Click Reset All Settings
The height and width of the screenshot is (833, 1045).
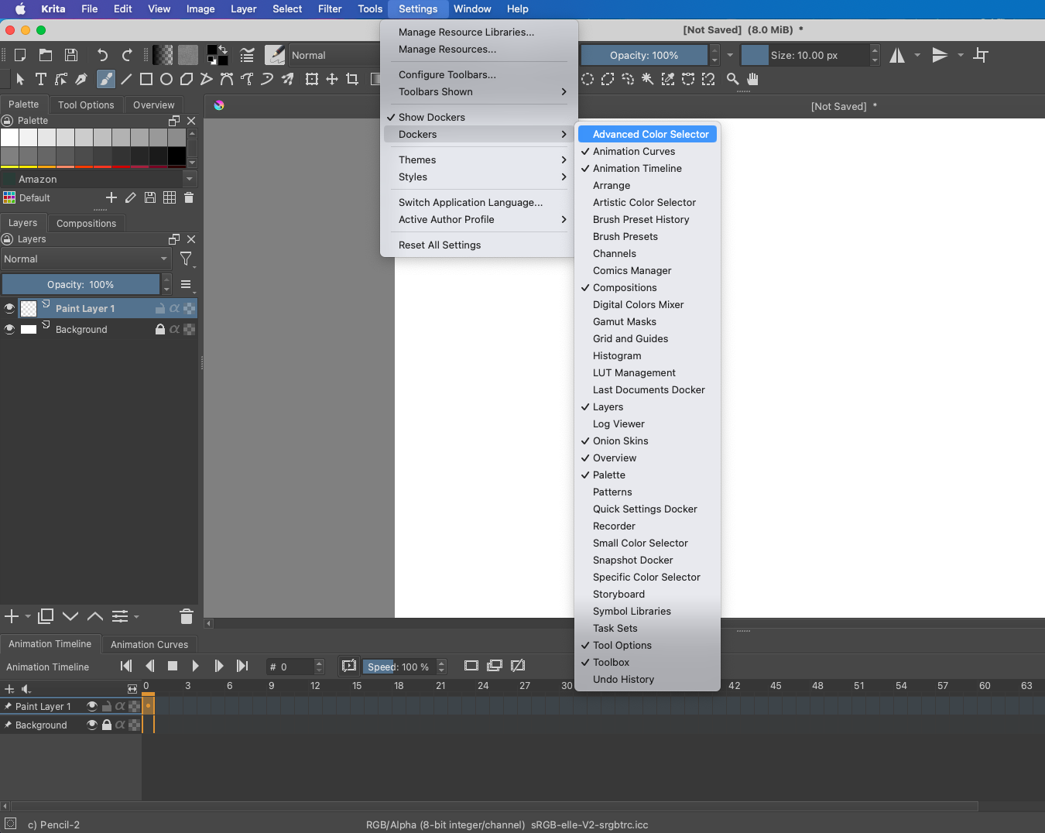click(479, 245)
